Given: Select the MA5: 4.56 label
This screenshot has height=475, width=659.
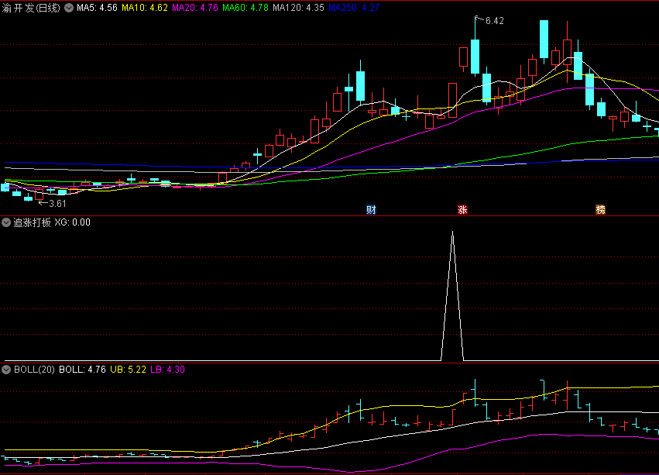Looking at the screenshot, I should pyautogui.click(x=97, y=8).
